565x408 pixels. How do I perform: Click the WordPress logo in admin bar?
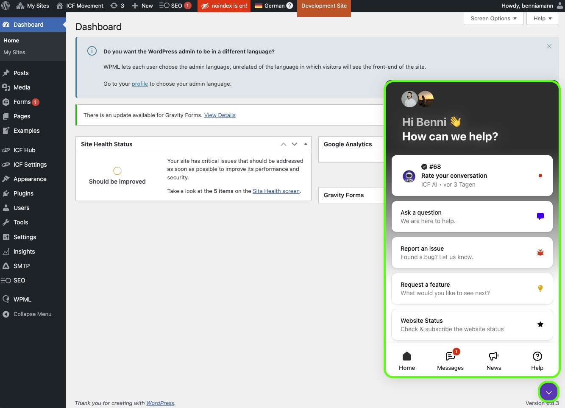[6, 6]
